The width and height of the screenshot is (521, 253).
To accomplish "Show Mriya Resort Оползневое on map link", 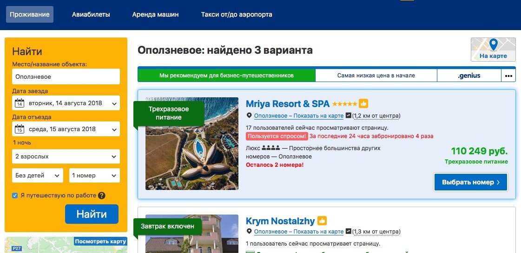I will coord(299,116).
